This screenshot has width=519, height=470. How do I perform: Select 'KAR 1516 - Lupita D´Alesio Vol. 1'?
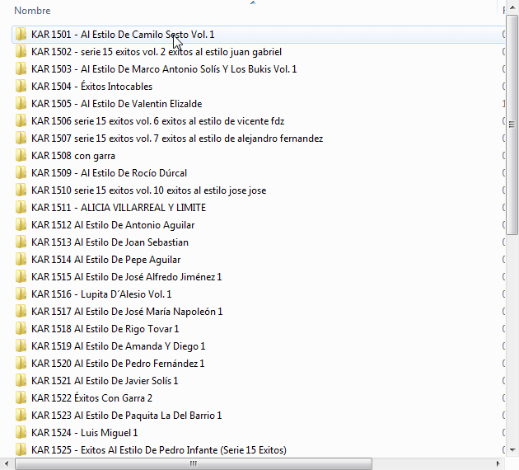pos(101,294)
